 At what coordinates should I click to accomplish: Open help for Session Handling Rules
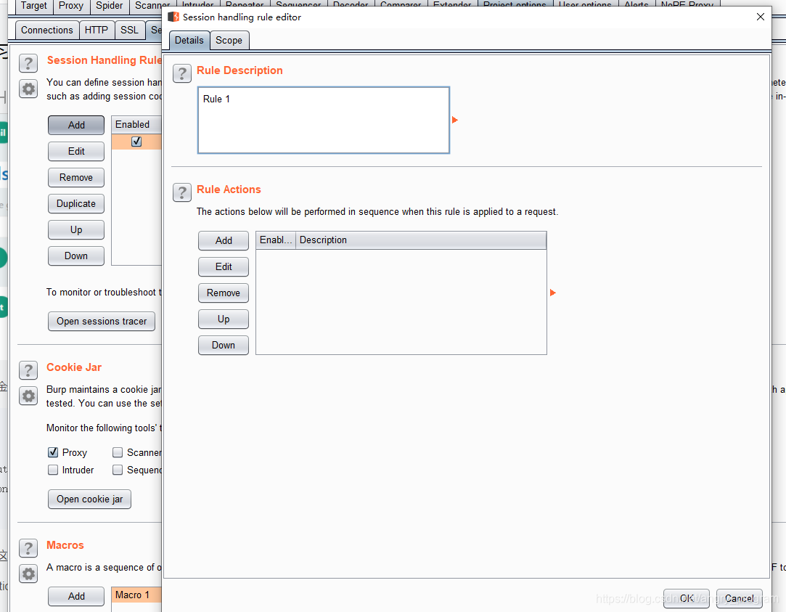click(28, 64)
